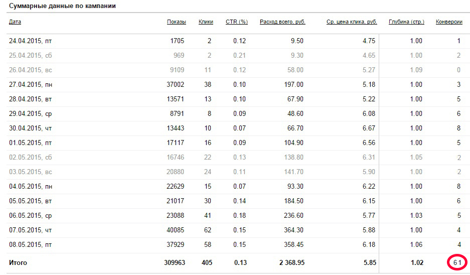This screenshot has height=275, width=470.
Task: Select the "CTR (%)" column header
Action: coord(237,22)
